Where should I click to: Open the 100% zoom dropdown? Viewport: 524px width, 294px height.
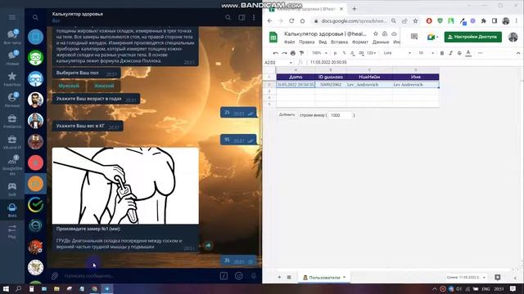tap(319, 53)
